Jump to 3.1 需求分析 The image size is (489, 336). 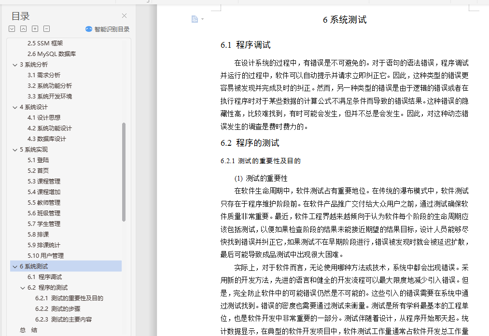43,75
